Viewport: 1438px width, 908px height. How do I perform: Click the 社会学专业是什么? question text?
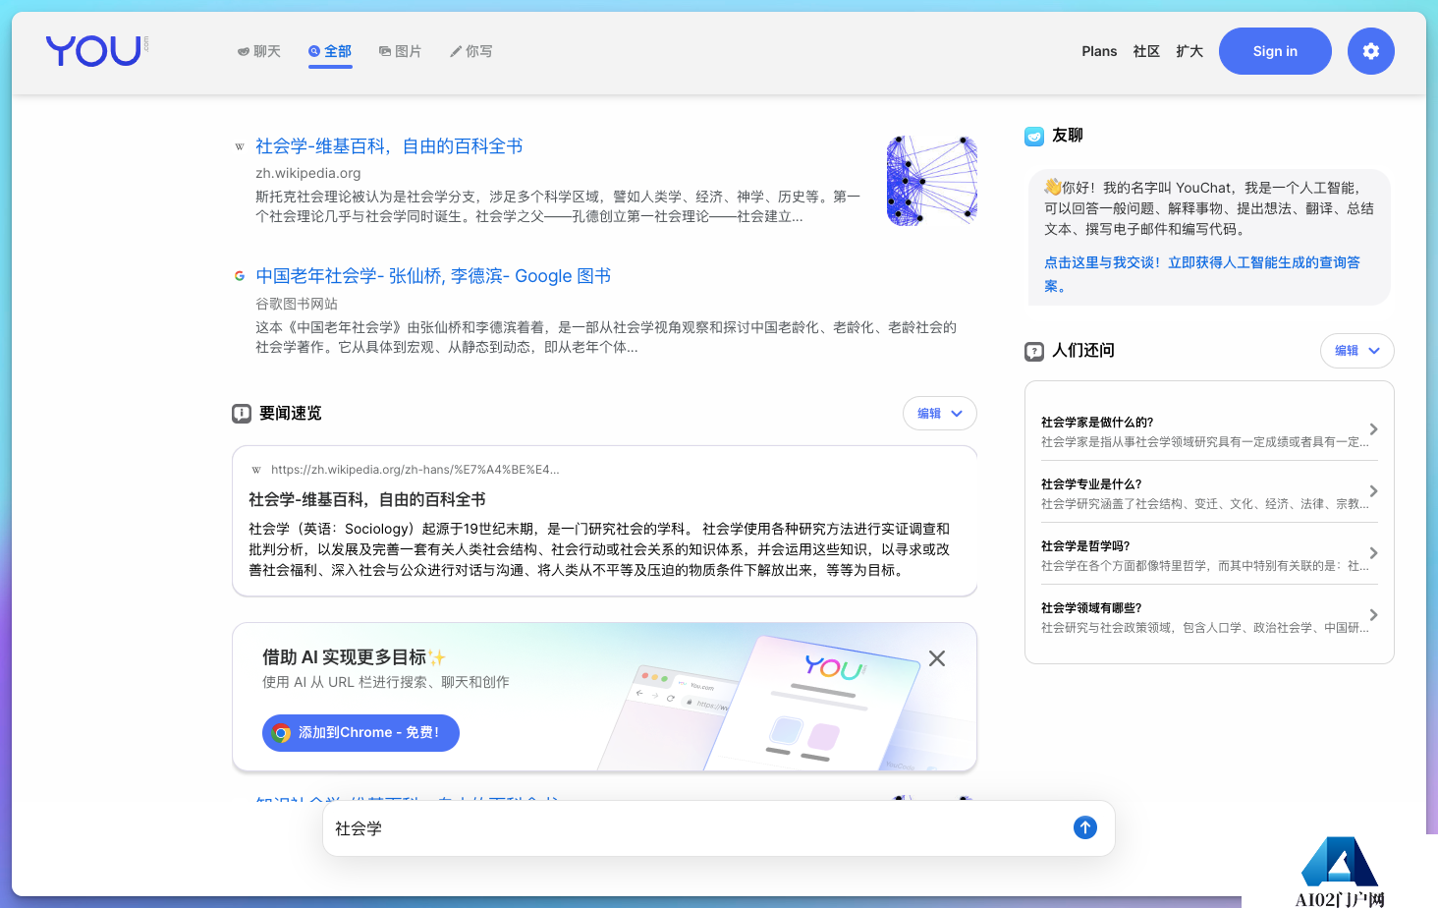(x=1091, y=484)
